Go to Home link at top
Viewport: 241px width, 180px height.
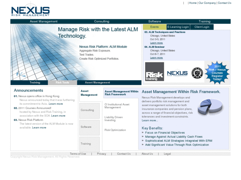click(x=193, y=3)
